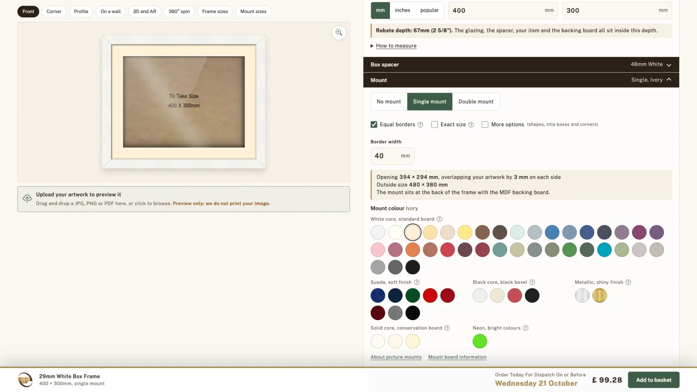Image resolution: width=697 pixels, height=392 pixels.
Task: Click help icon for Metallic shiny finish
Action: 628,282
